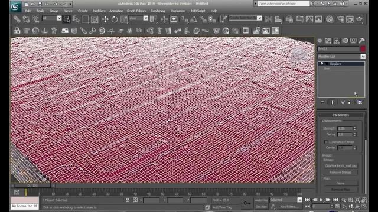This screenshot has width=378, height=212.
Task: Select the Bind to Space Warp icon
Action: tap(35, 19)
